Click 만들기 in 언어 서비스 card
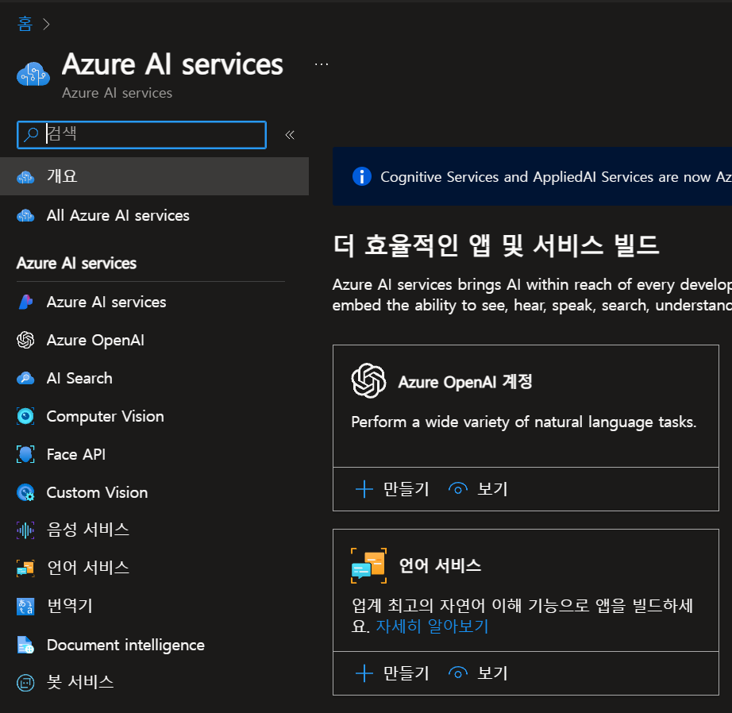Viewport: 732px width, 713px height. (406, 673)
